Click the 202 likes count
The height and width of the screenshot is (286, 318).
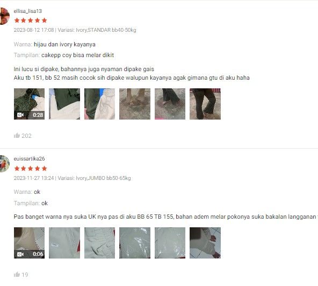(x=26, y=136)
